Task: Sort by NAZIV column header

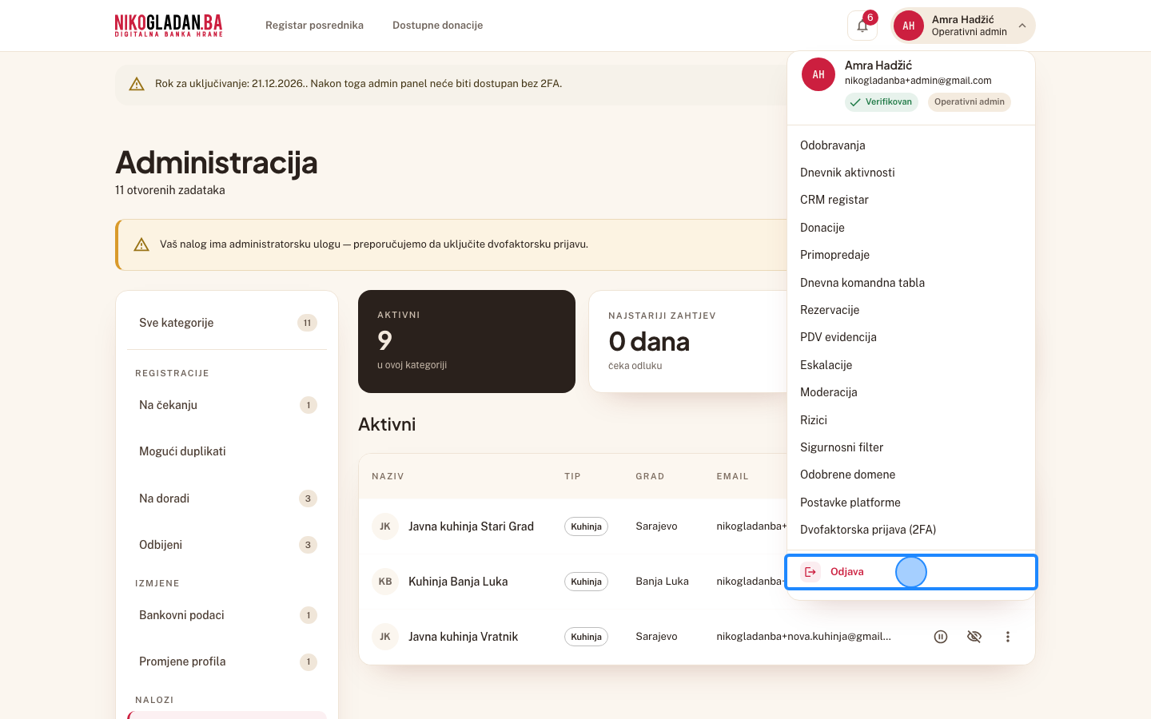Action: (x=388, y=476)
